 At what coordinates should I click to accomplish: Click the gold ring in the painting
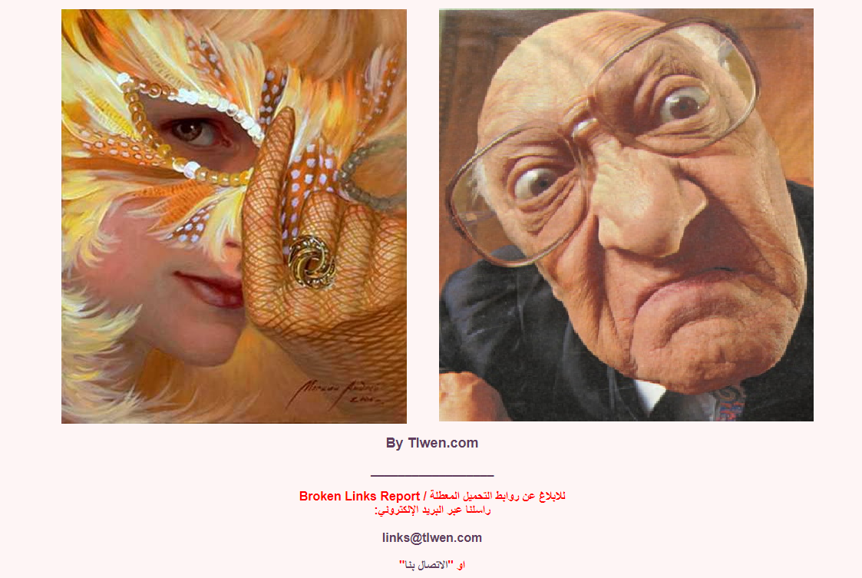(312, 262)
